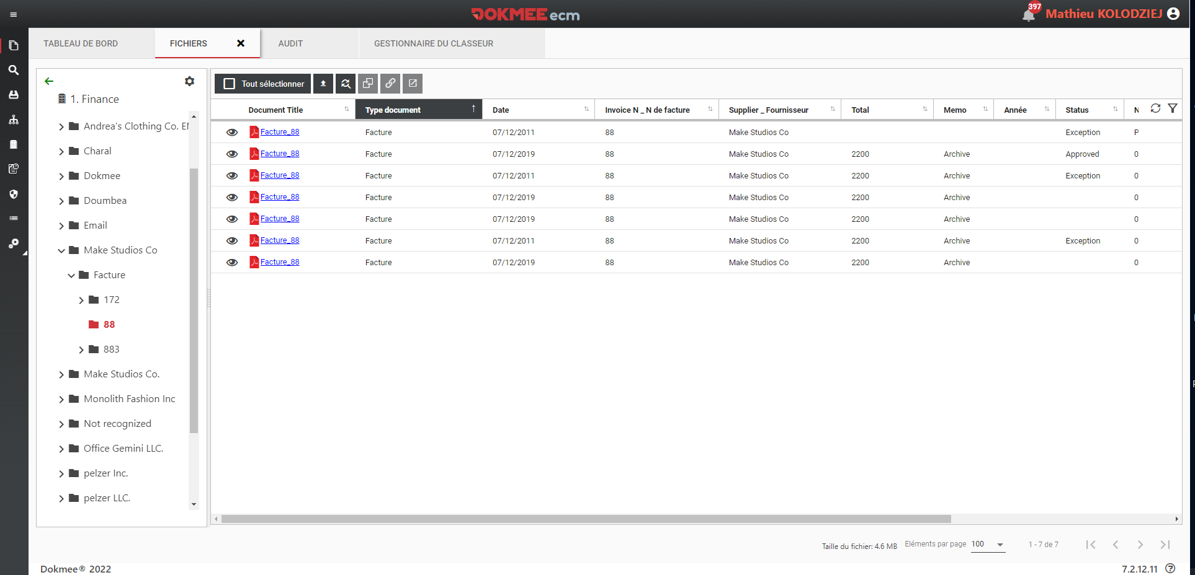Open the list lines icon in sidebar
This screenshot has height=575, width=1195.
14,218
